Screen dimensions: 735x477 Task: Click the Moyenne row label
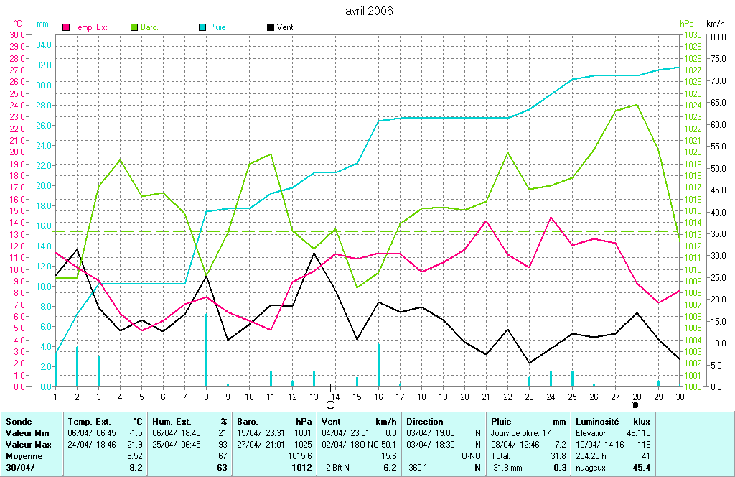tap(24, 456)
